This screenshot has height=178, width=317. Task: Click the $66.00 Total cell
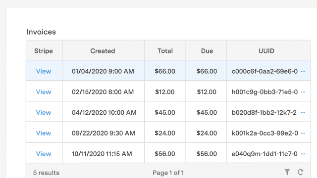pyautogui.click(x=165, y=70)
